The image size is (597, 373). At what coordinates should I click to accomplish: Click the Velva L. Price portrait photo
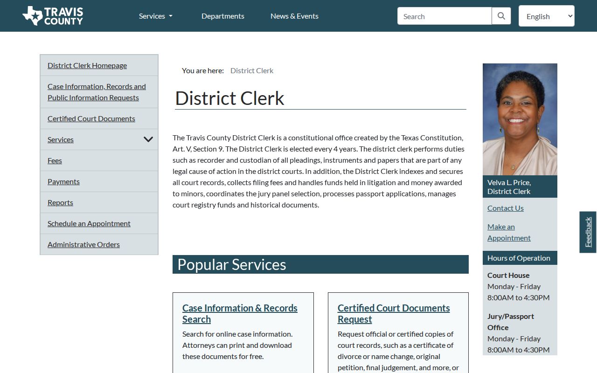[520, 119]
